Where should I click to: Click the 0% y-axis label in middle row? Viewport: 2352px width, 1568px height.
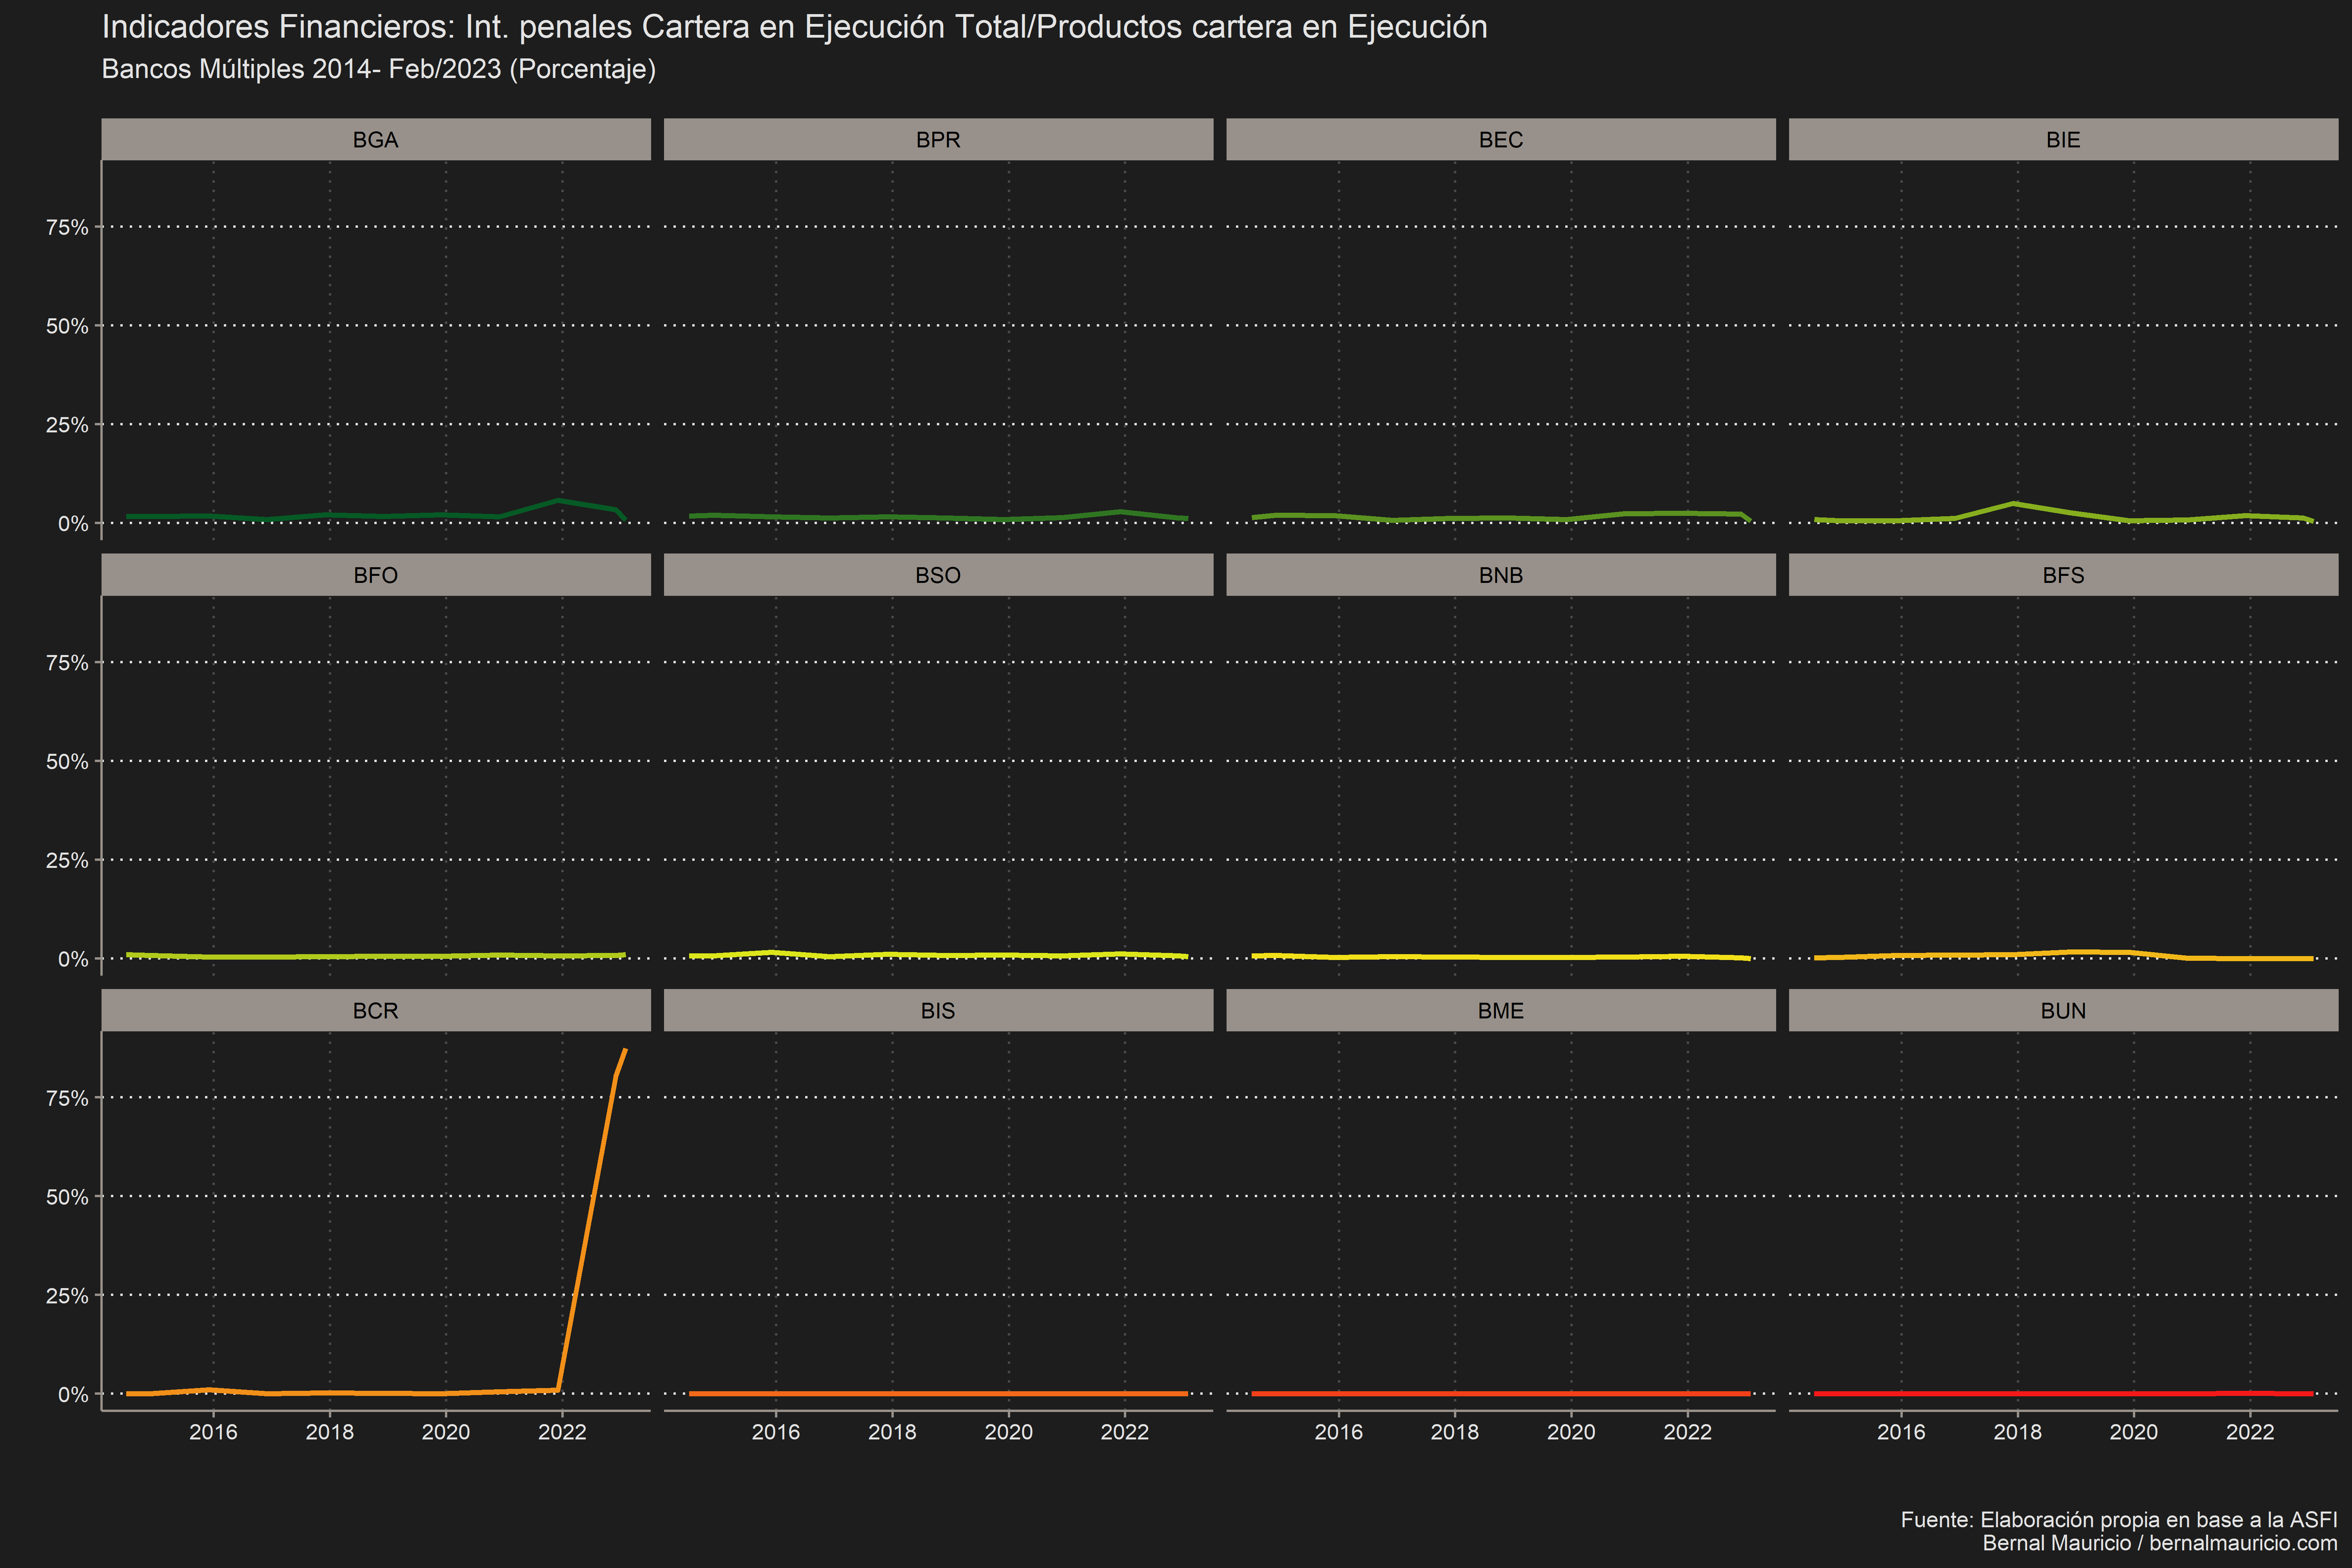73,959
